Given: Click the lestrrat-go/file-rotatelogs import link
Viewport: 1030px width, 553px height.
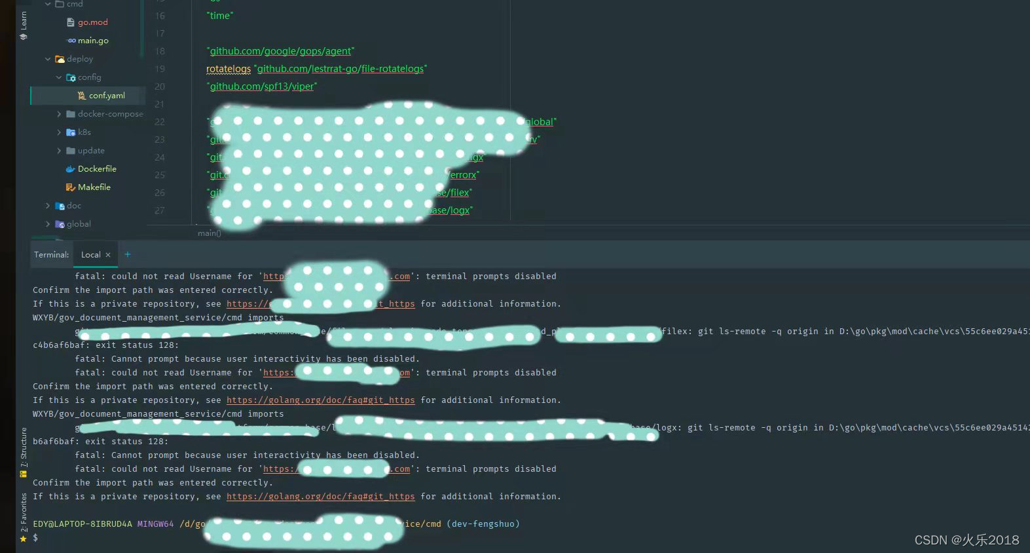Looking at the screenshot, I should tap(340, 69).
